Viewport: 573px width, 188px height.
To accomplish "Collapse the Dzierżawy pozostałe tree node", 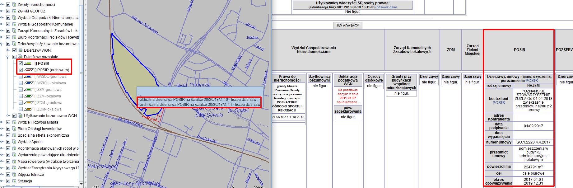I will point(8,57).
